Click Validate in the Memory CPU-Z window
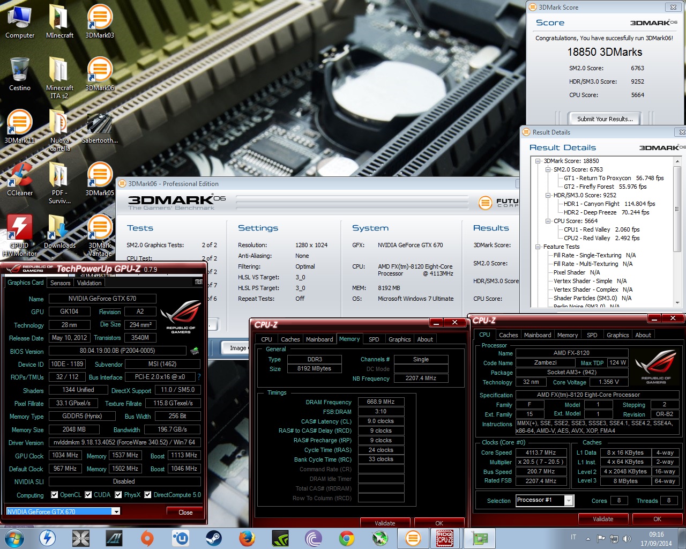This screenshot has height=549, width=686. pyautogui.click(x=385, y=523)
